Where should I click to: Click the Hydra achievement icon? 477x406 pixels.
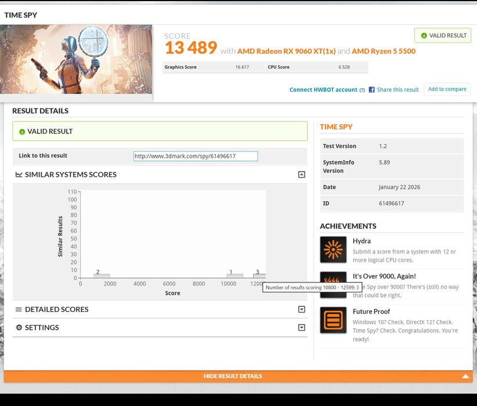pyautogui.click(x=333, y=249)
